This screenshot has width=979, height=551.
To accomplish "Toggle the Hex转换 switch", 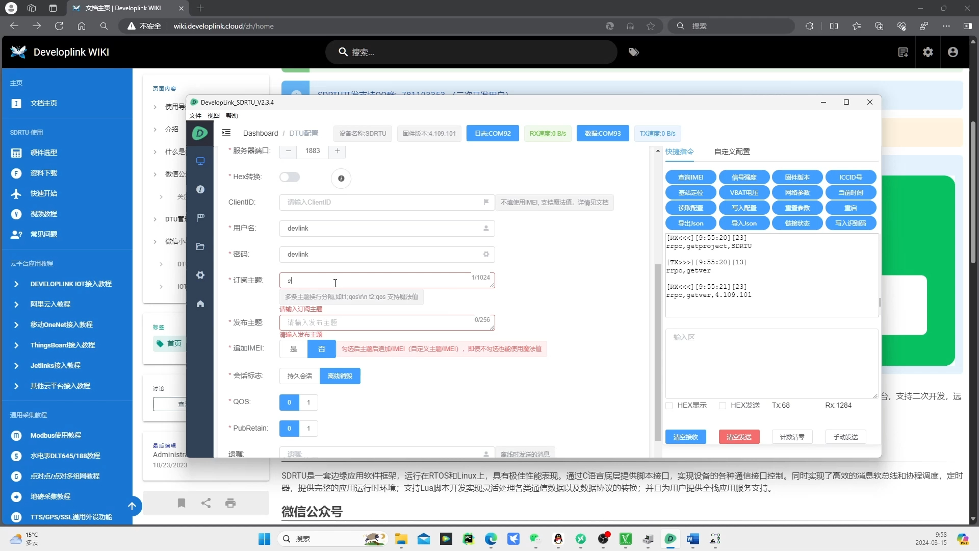I will (x=290, y=177).
